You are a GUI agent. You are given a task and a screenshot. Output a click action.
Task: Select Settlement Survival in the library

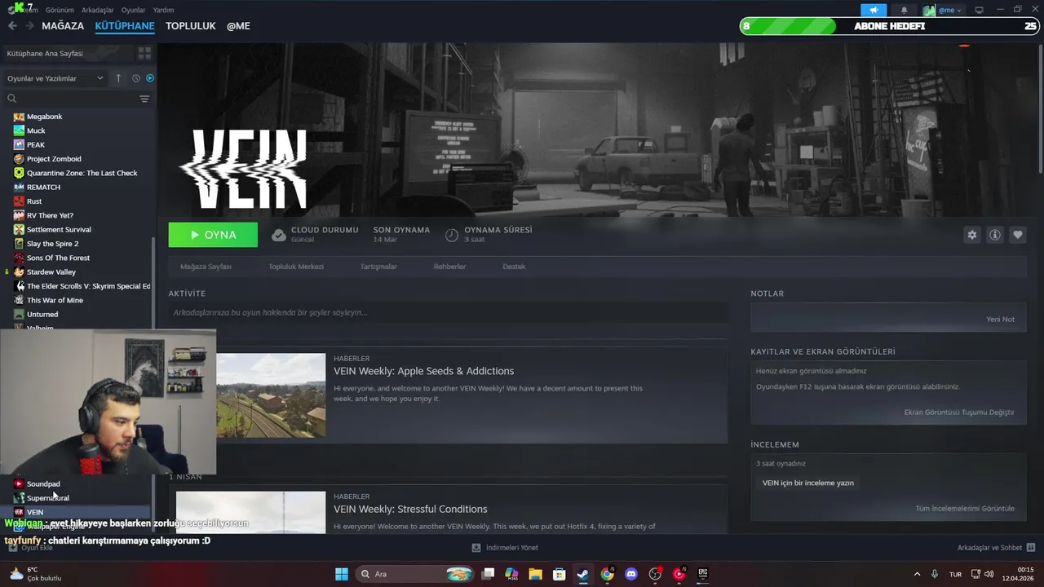(x=59, y=230)
